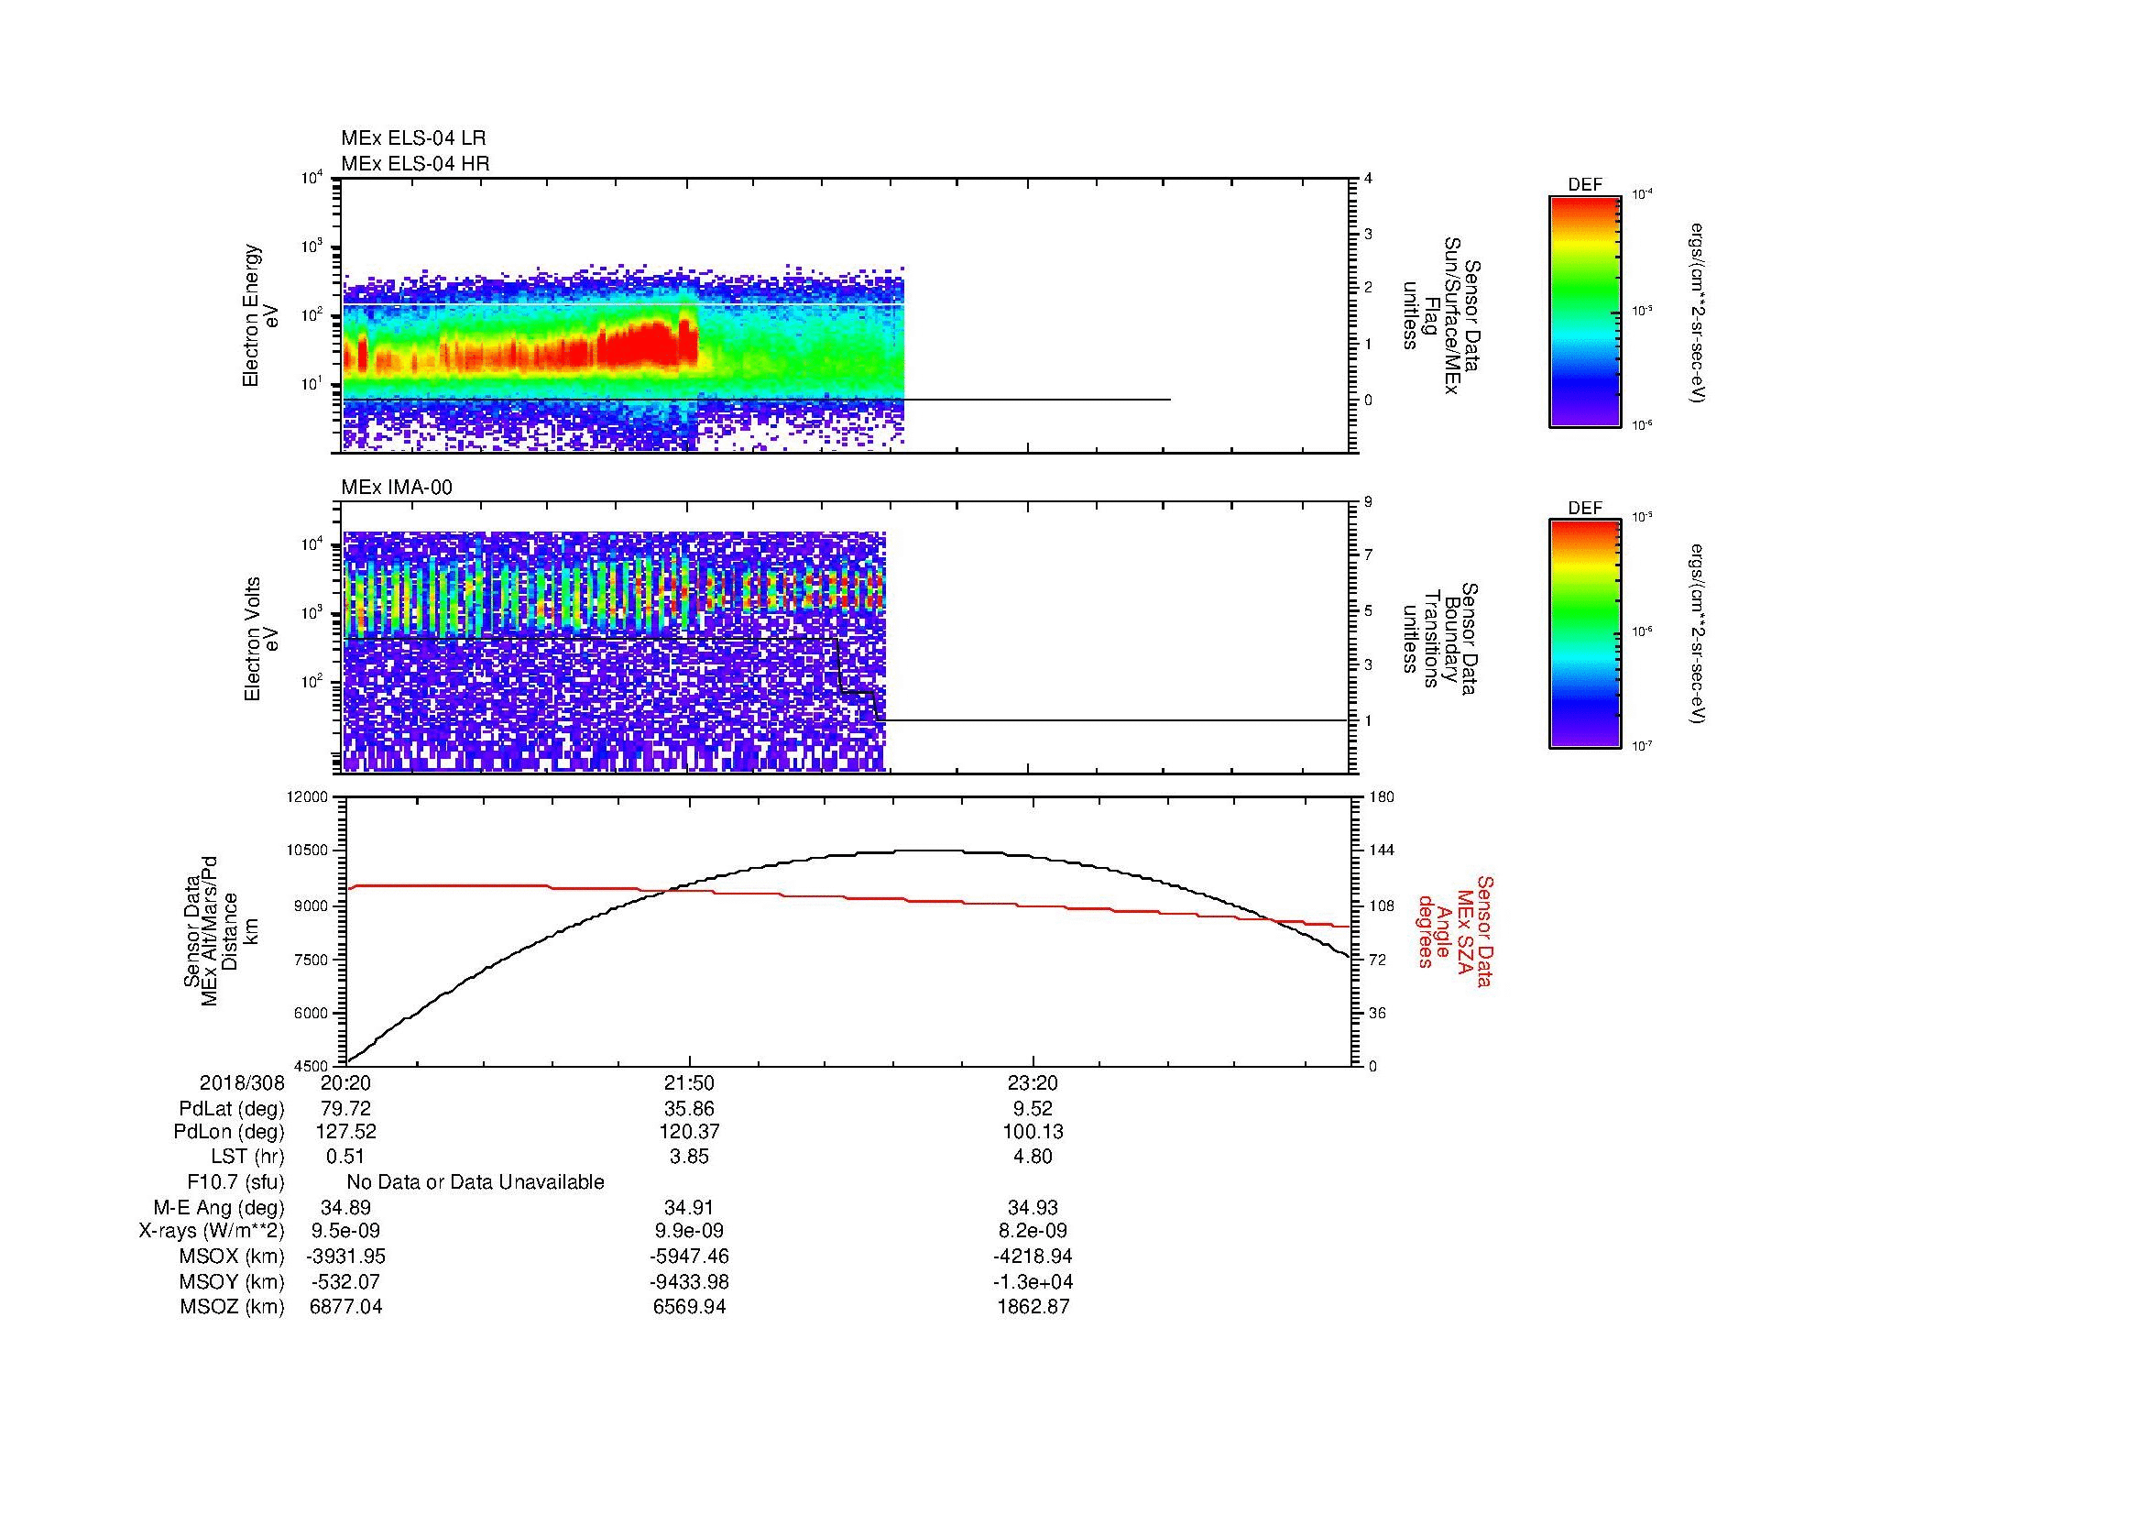Click MSOX value -4218.94

[1033, 1257]
